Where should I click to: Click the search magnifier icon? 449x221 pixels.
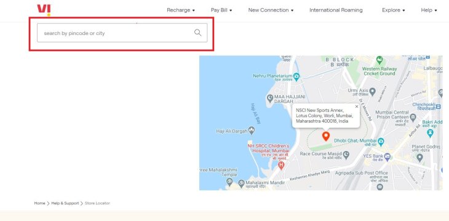[198, 33]
